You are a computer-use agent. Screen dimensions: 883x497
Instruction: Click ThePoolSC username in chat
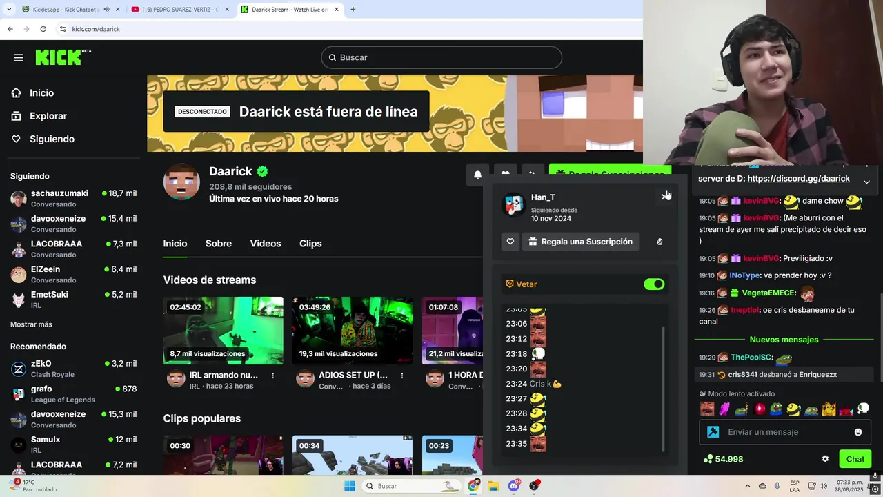click(751, 358)
